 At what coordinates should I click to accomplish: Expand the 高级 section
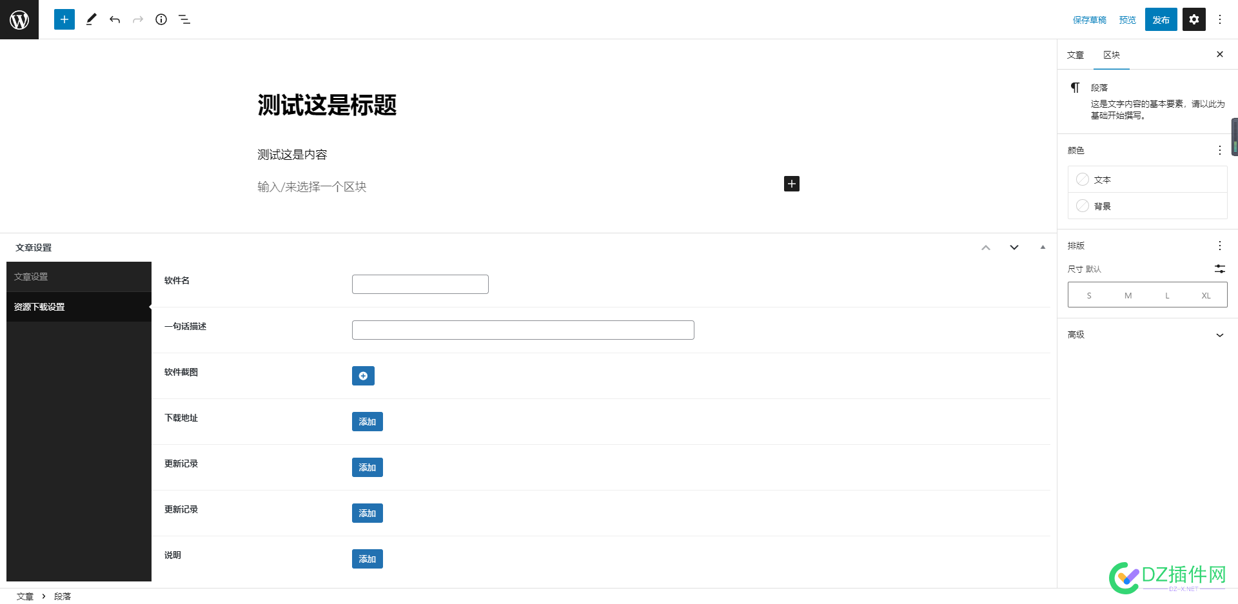click(x=1148, y=335)
